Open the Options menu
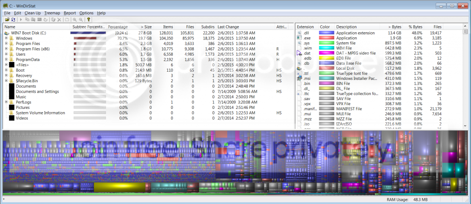Screen dimensions: 471x204 tap(86, 13)
